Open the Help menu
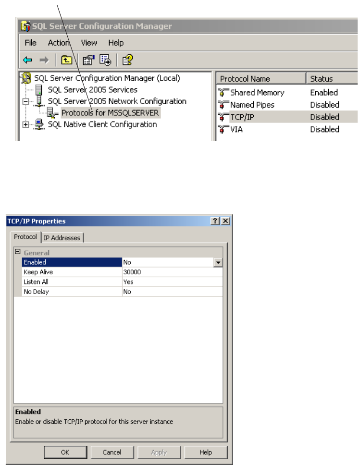The width and height of the screenshot is (359, 465). coord(116,43)
